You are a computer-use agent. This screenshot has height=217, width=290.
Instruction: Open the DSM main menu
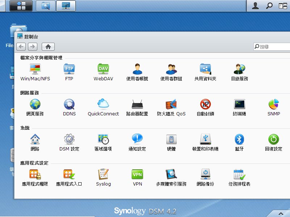pos(21,6)
